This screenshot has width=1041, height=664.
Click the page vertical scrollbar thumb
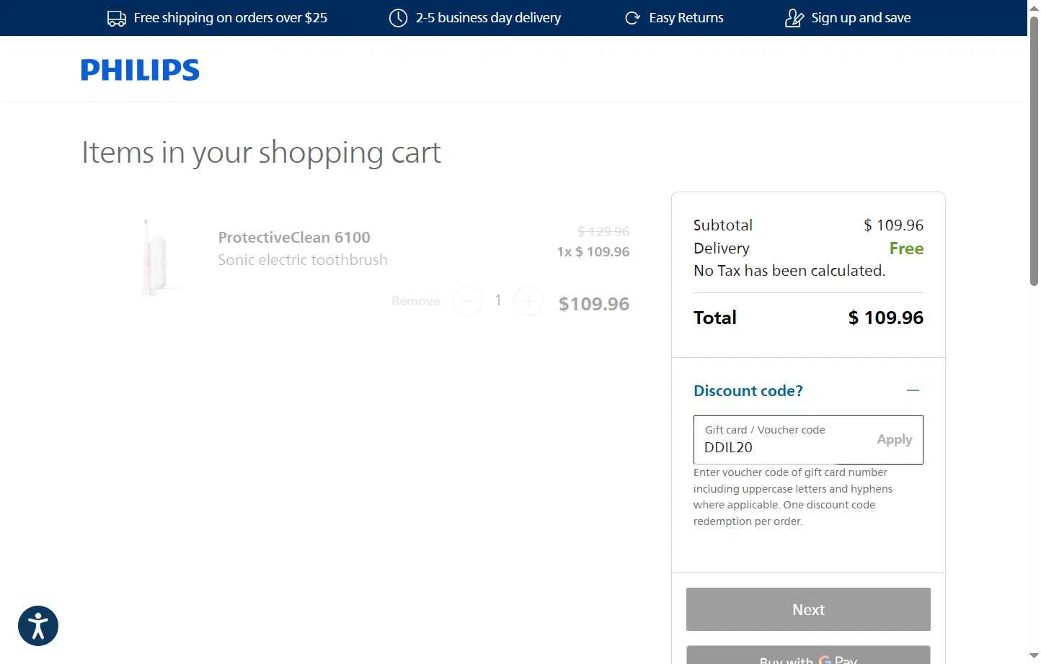tap(1034, 151)
